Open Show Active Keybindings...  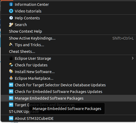68,38
